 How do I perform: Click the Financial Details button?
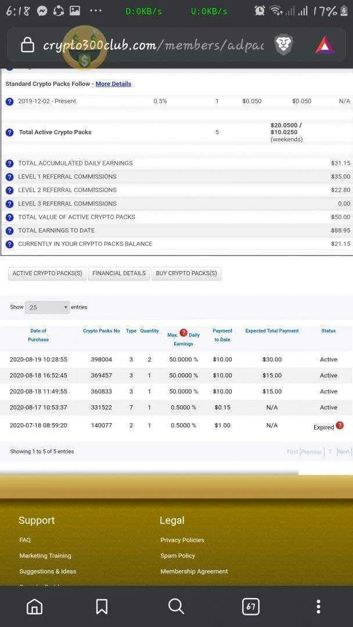pos(119,273)
